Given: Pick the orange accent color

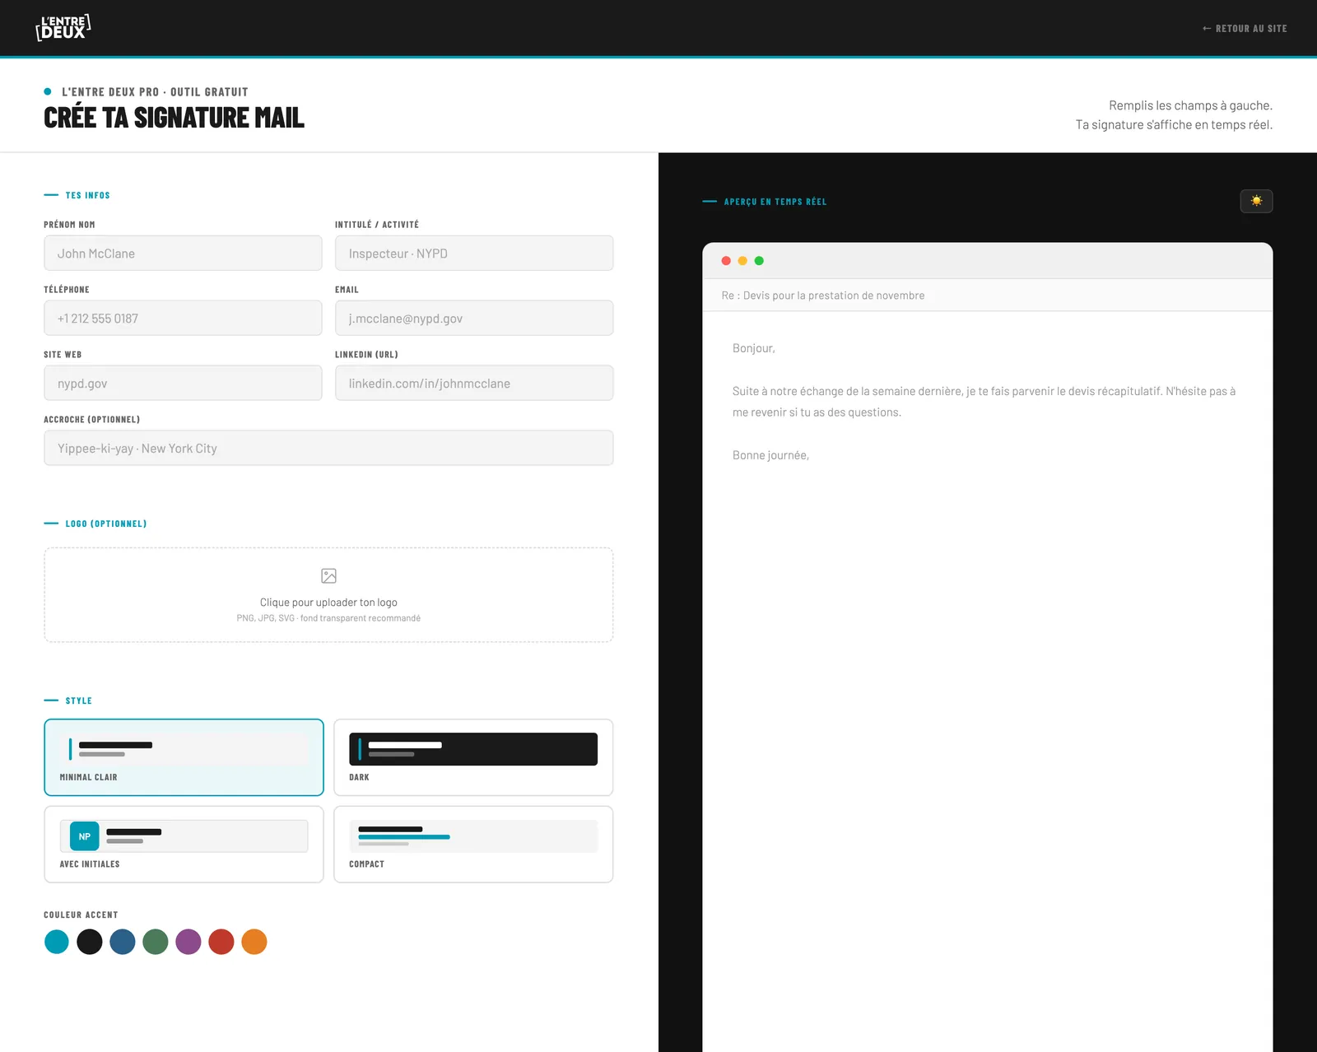Looking at the screenshot, I should coord(254,942).
